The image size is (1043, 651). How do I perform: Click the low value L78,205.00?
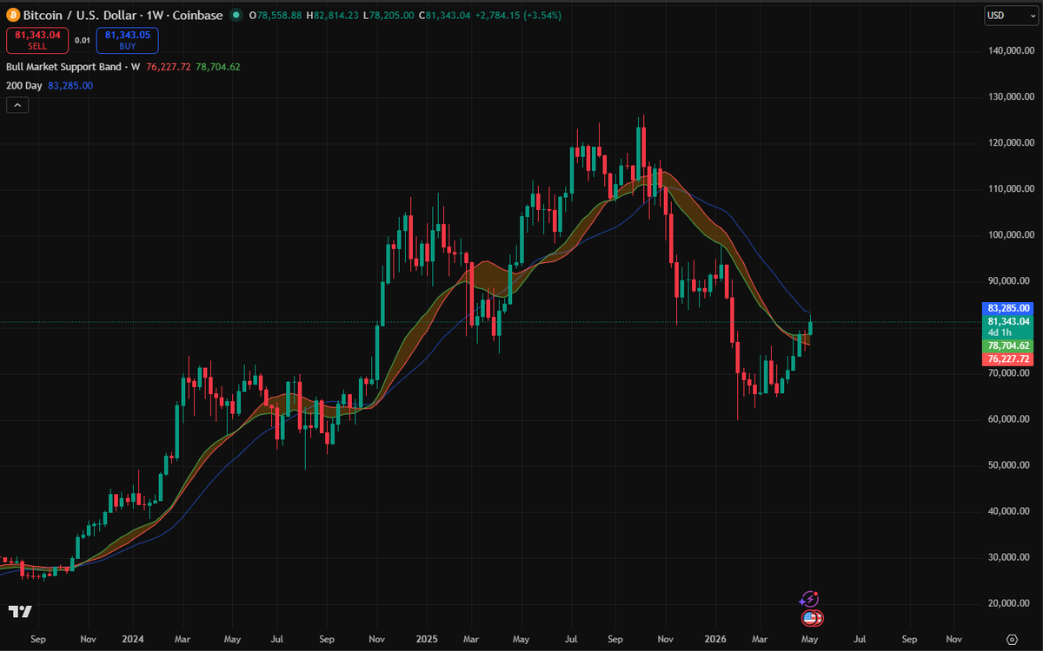tap(389, 16)
